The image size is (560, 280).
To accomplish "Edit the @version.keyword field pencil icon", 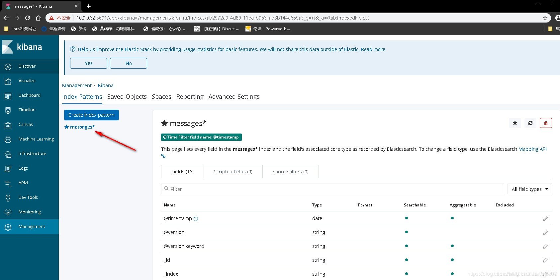I will [x=545, y=246].
